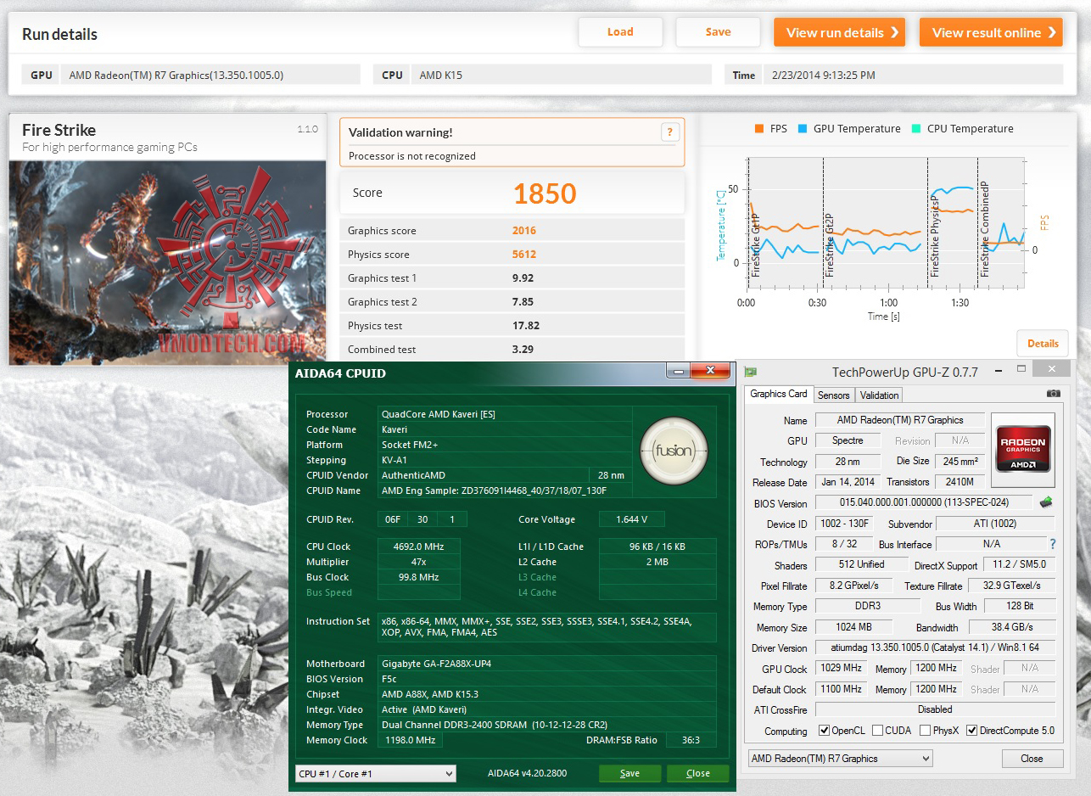Click the Save button in Run details

(718, 32)
